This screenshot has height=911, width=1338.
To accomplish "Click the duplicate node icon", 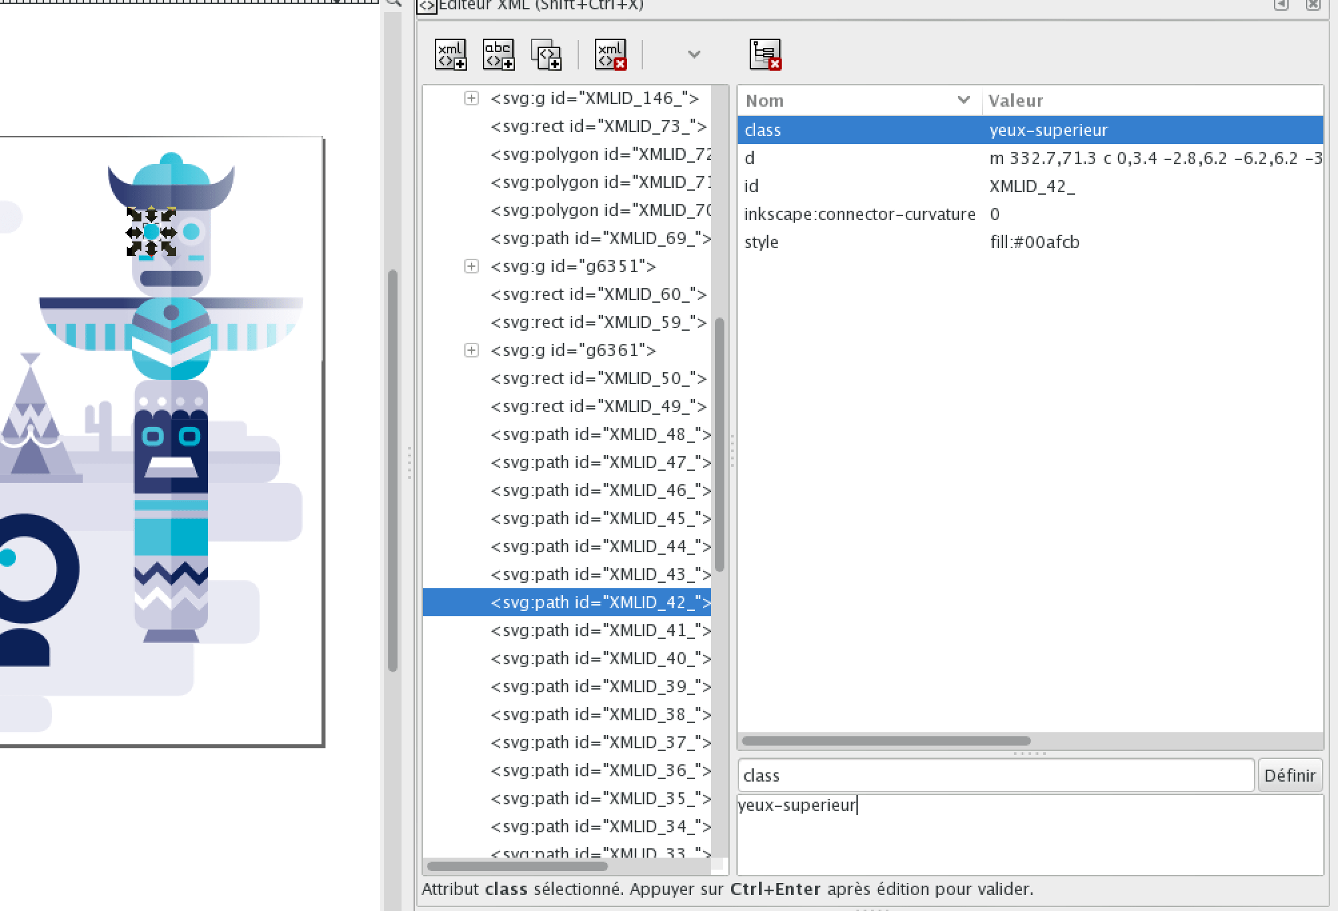I will coord(546,54).
